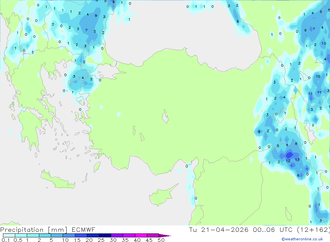Click the '13' precipitation value on map

(297, 160)
